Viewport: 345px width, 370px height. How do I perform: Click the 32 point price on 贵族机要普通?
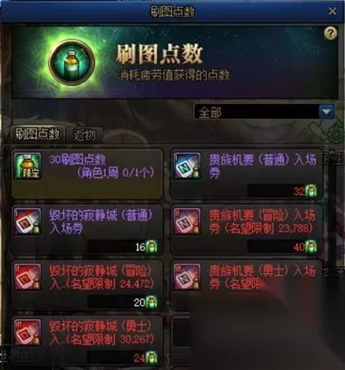tap(299, 191)
